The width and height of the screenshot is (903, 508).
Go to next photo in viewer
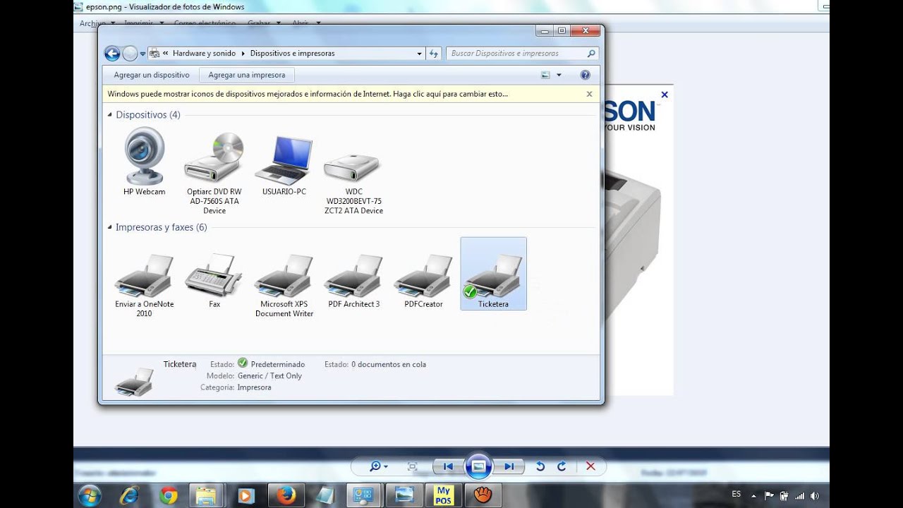pyautogui.click(x=509, y=466)
